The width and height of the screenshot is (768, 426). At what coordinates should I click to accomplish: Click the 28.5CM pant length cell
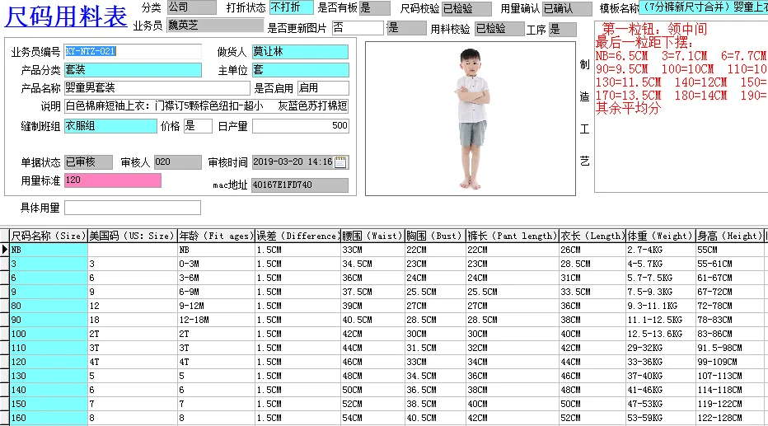pos(513,320)
